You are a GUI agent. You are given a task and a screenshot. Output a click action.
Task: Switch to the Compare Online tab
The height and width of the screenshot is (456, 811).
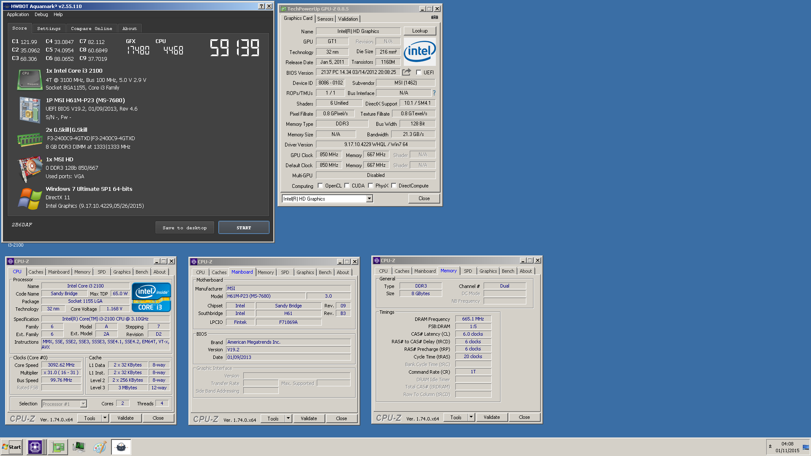pos(91,28)
